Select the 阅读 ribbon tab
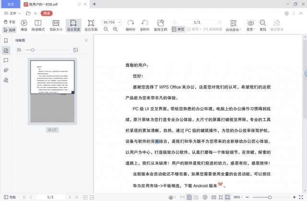Viewport: 307px width, 201px height. pyautogui.click(x=47, y=13)
